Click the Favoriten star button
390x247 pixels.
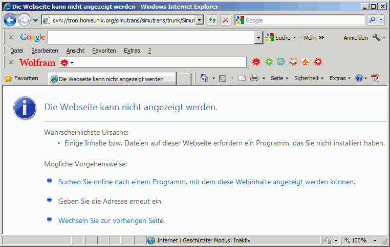click(21, 79)
